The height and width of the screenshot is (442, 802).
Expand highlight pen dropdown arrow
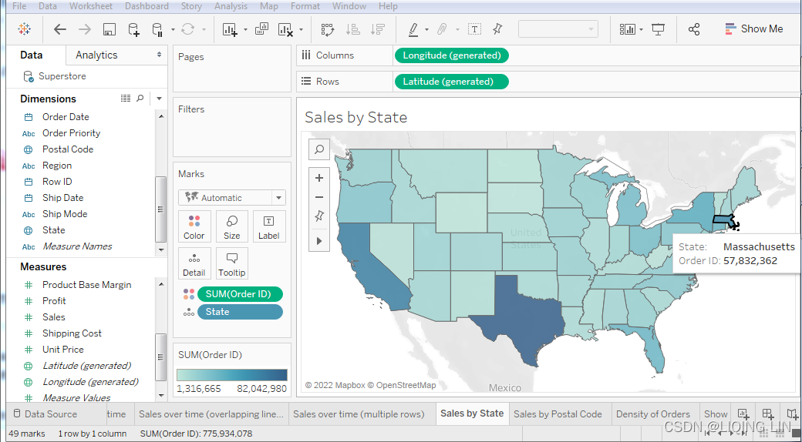pyautogui.click(x=426, y=29)
